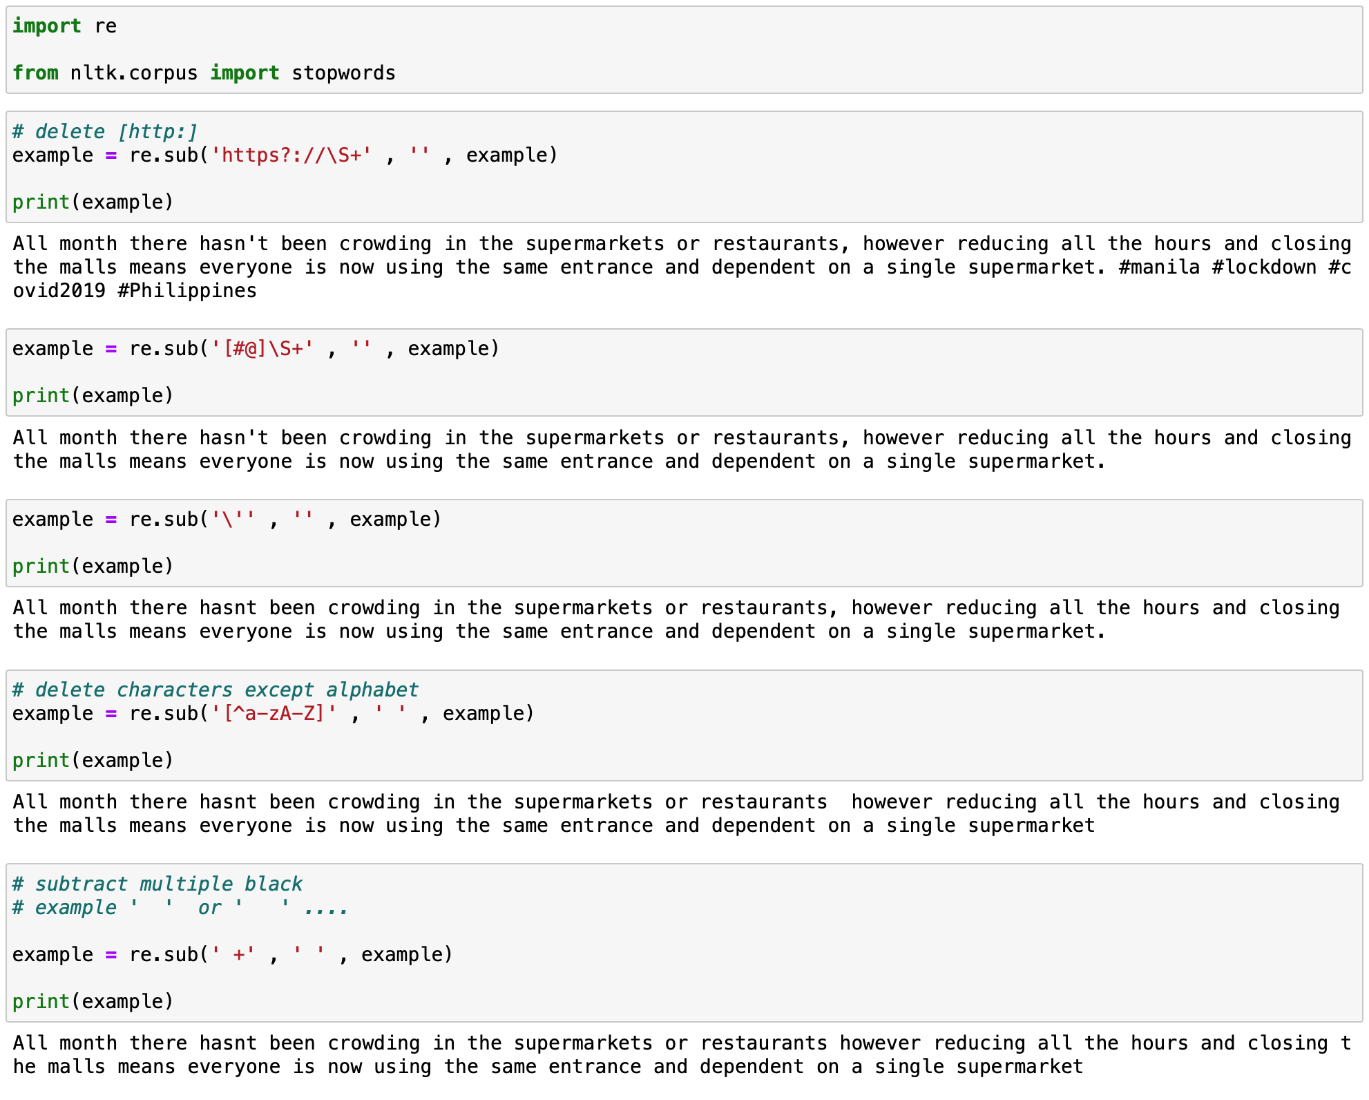The image size is (1369, 1100).
Task: Click the re.sub(' +' line of code
Action: click(232, 955)
